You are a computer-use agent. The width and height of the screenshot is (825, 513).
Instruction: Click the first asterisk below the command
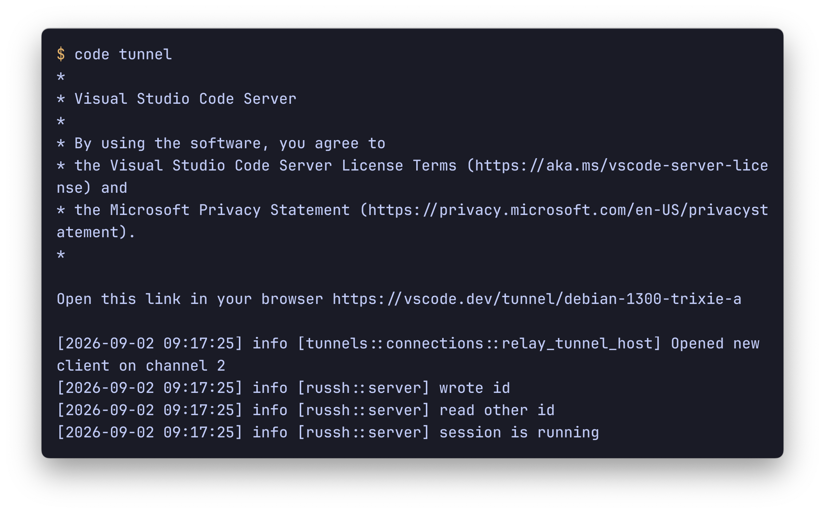[x=61, y=77]
